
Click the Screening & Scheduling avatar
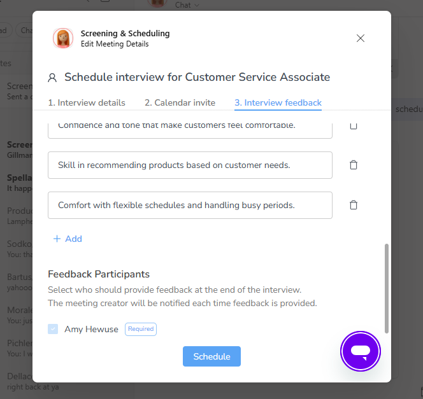click(63, 38)
